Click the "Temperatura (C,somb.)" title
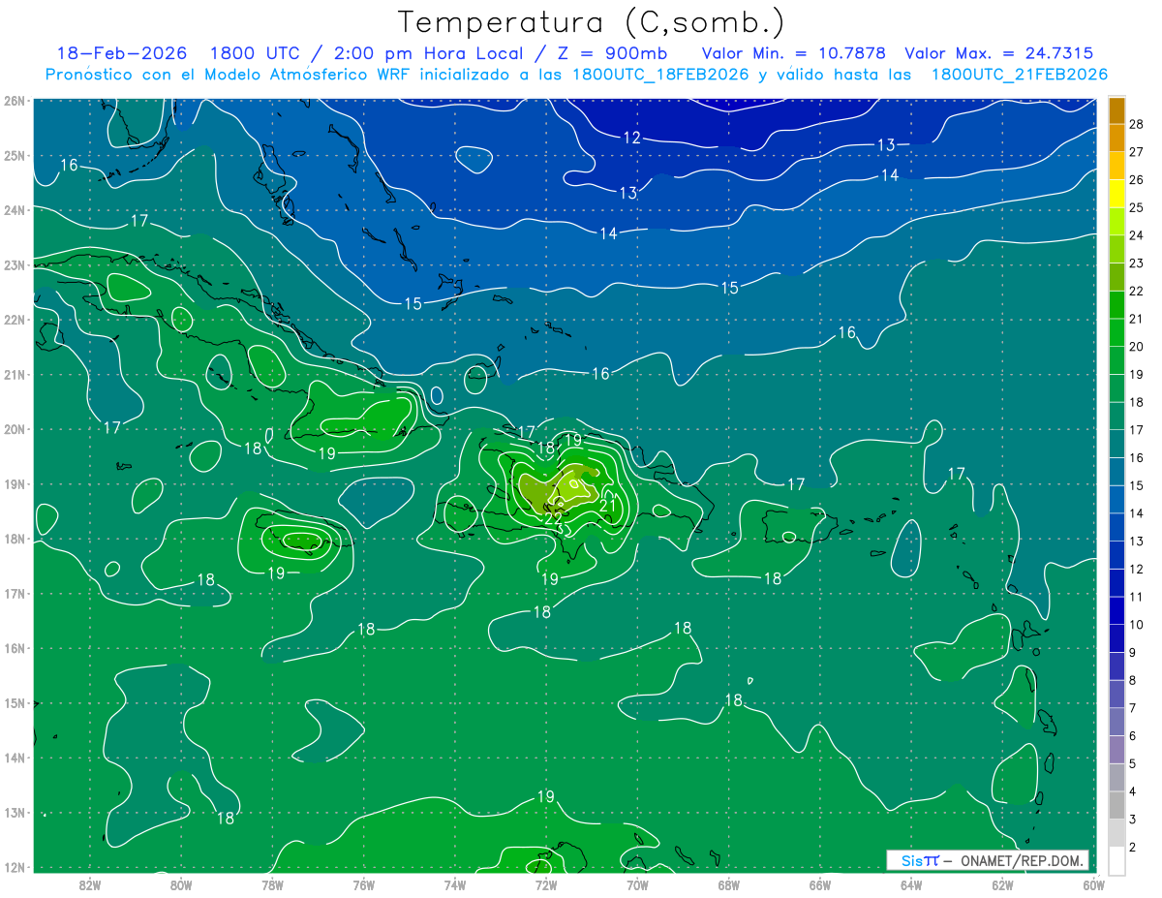Image resolution: width=1162 pixels, height=898 pixels. tap(592, 21)
